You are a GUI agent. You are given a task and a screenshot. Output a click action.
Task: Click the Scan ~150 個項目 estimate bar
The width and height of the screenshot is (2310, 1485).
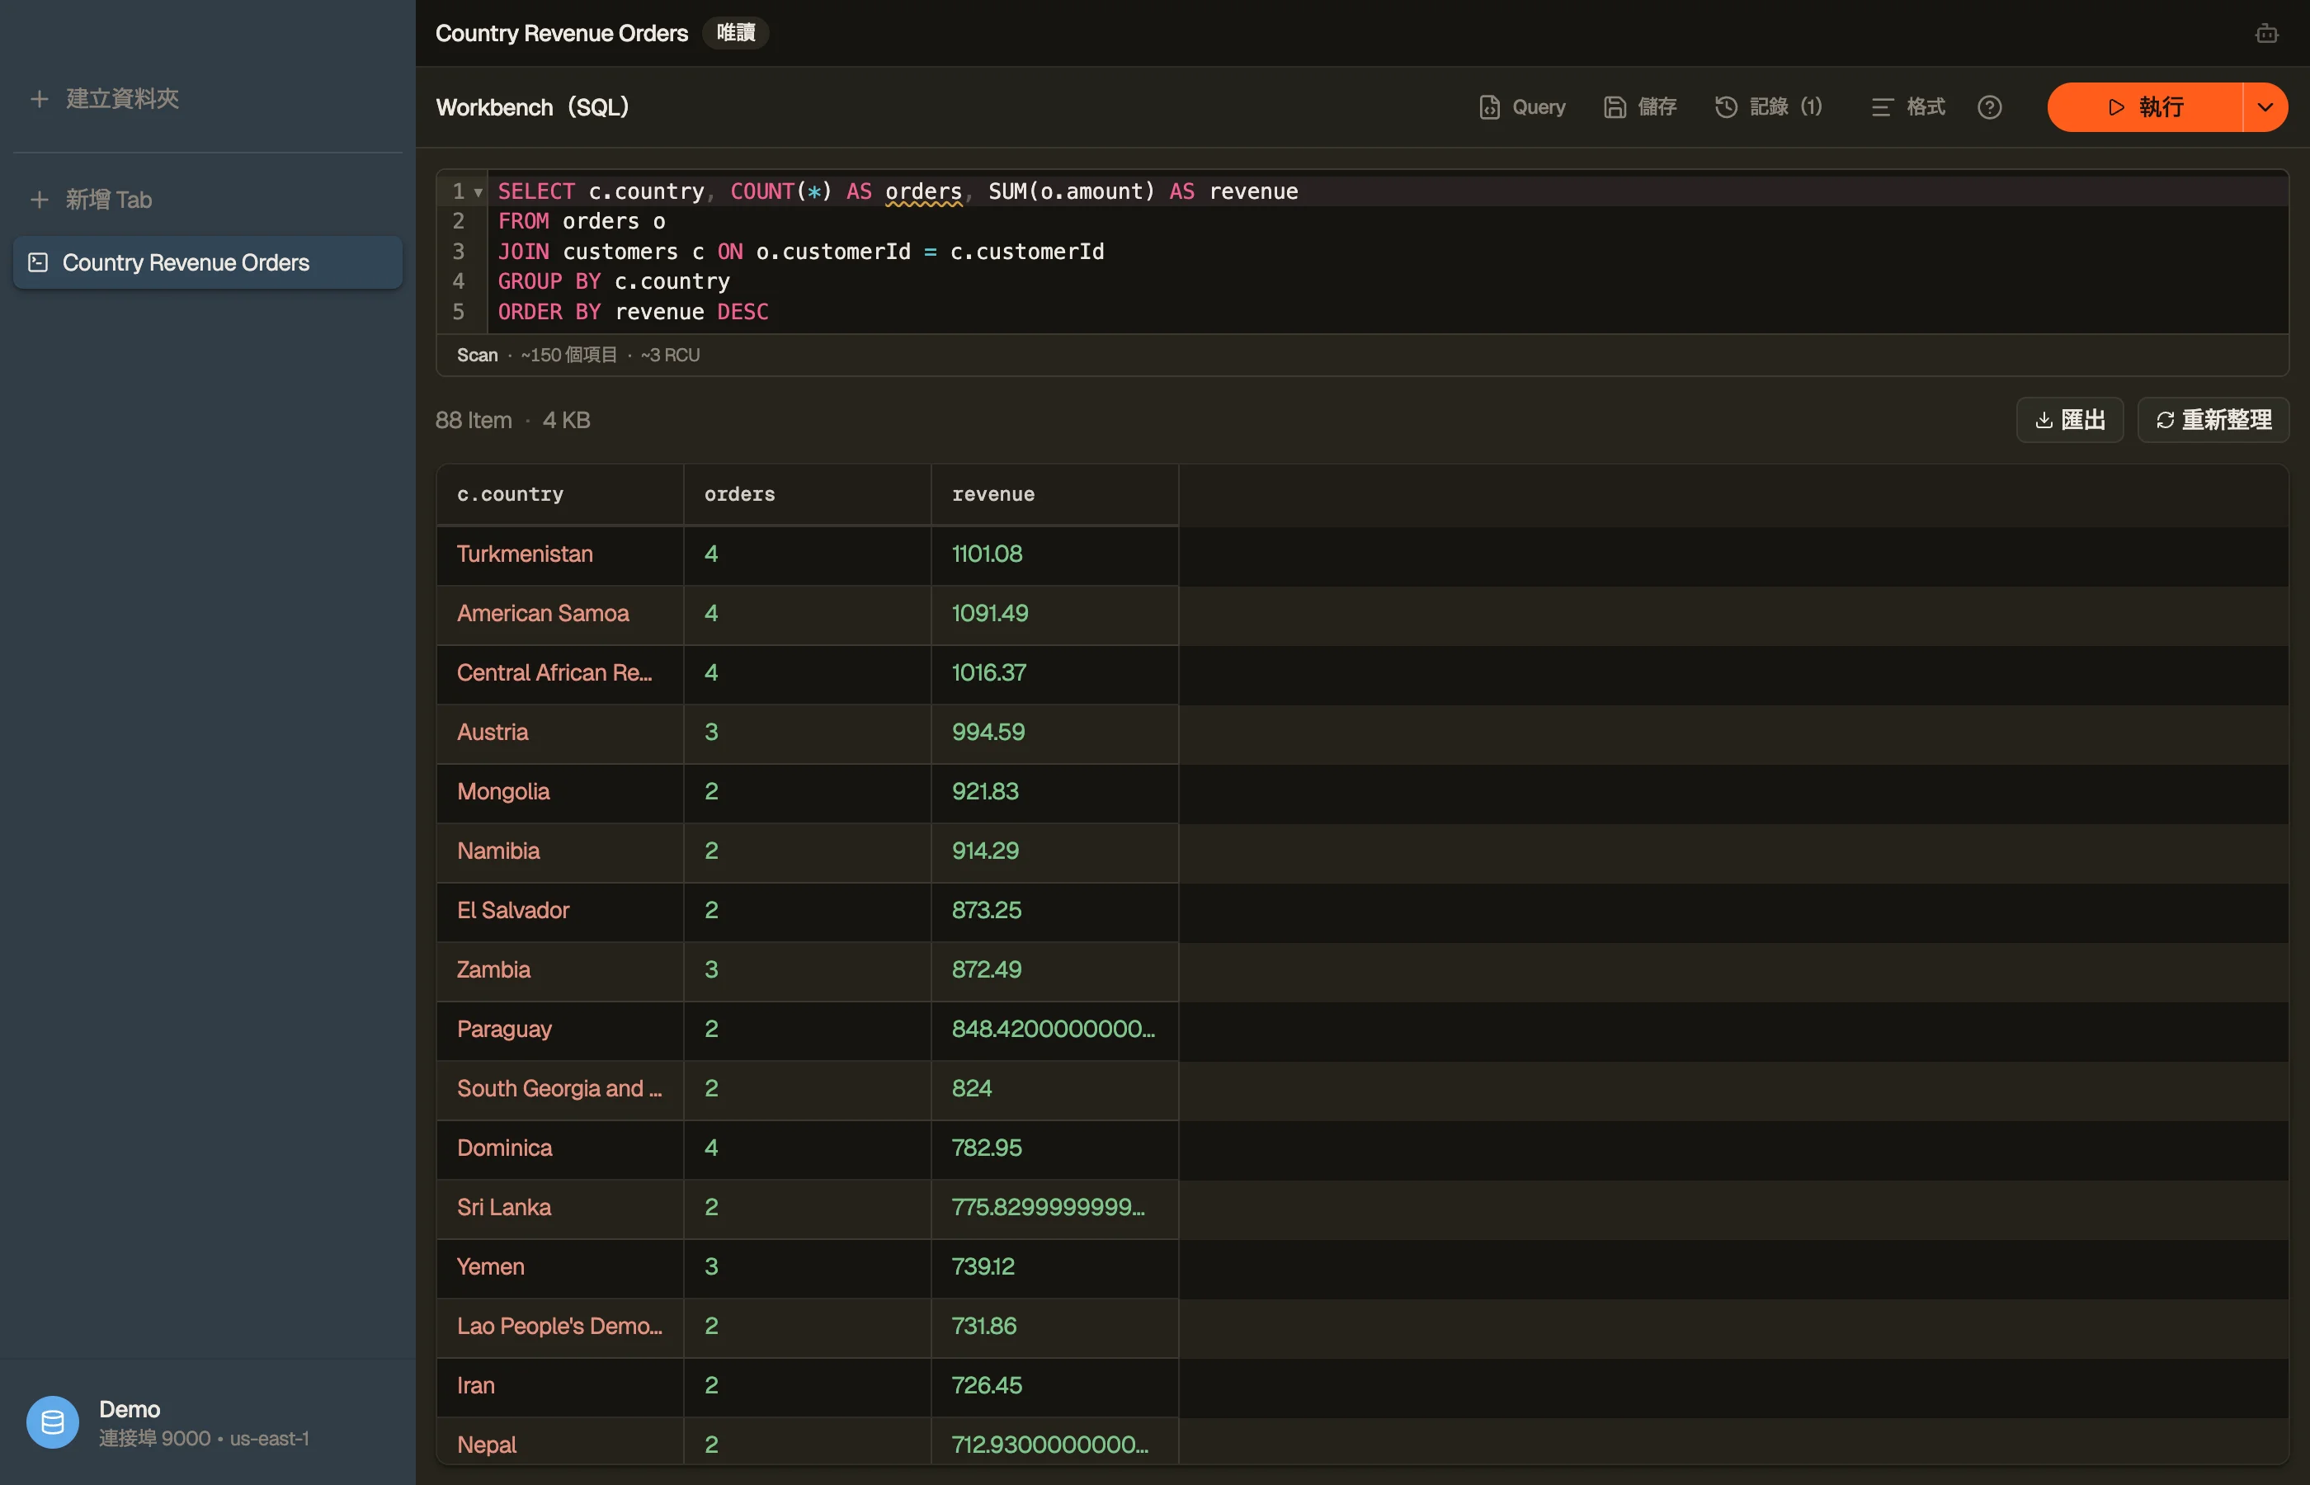coord(1362,355)
